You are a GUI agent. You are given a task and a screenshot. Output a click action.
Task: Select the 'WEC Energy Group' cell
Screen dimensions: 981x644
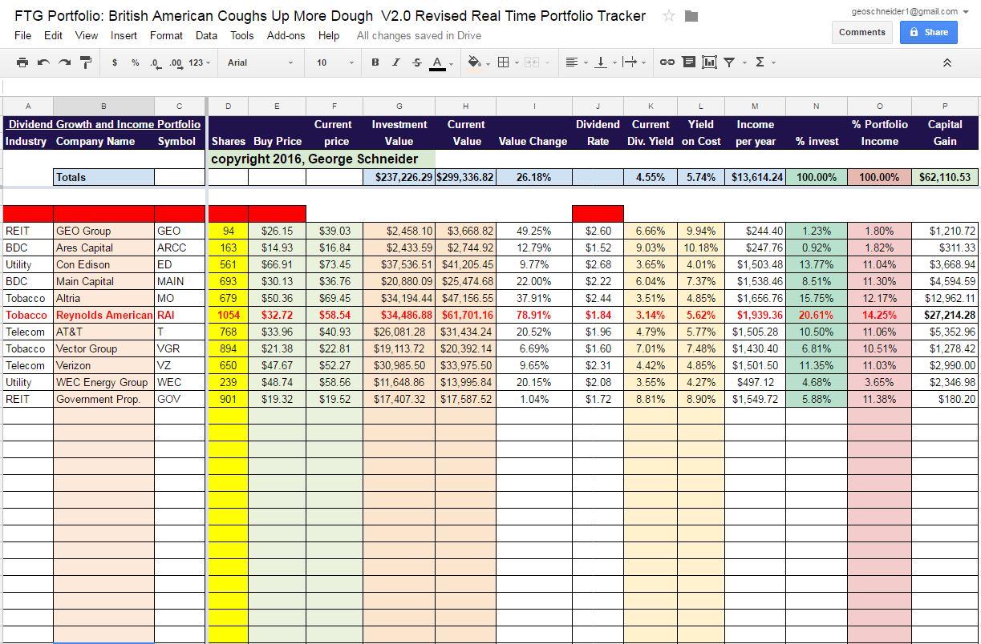tap(103, 382)
